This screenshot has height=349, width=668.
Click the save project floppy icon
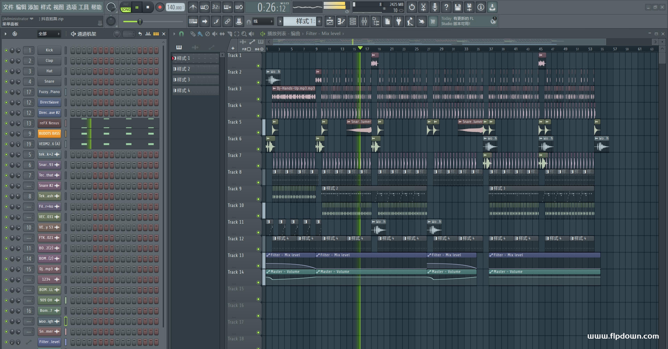[x=458, y=7]
